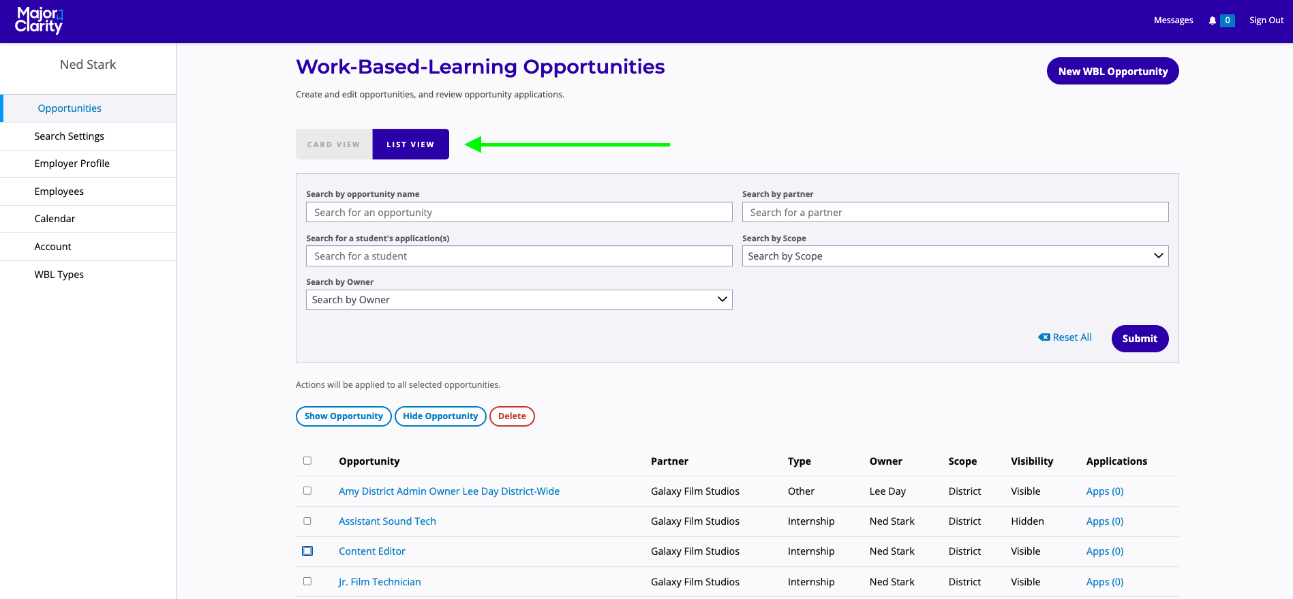The width and height of the screenshot is (1293, 599).
Task: Click the Reset All eraser icon
Action: (1044, 337)
